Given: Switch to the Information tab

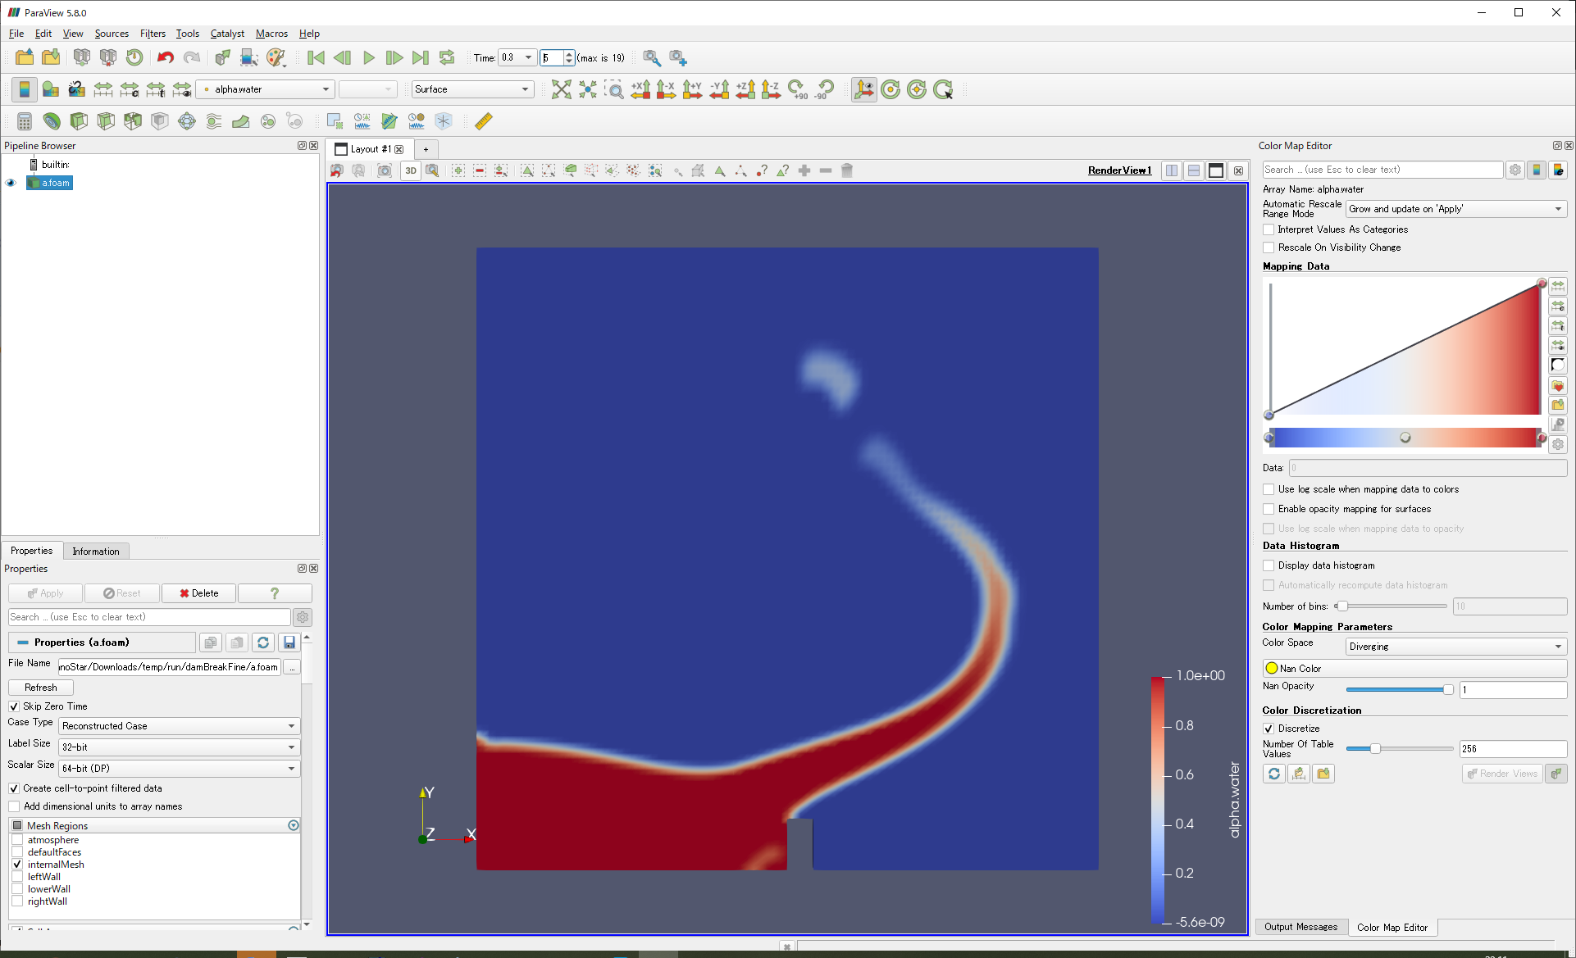Looking at the screenshot, I should (x=96, y=552).
